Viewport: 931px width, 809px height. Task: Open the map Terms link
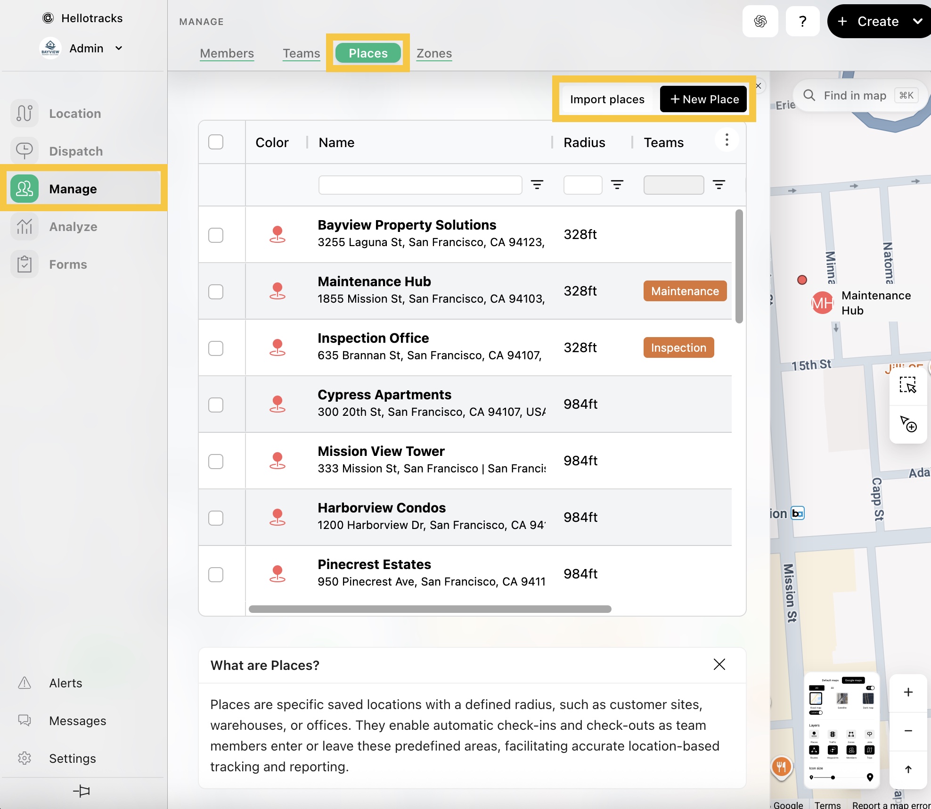click(827, 805)
